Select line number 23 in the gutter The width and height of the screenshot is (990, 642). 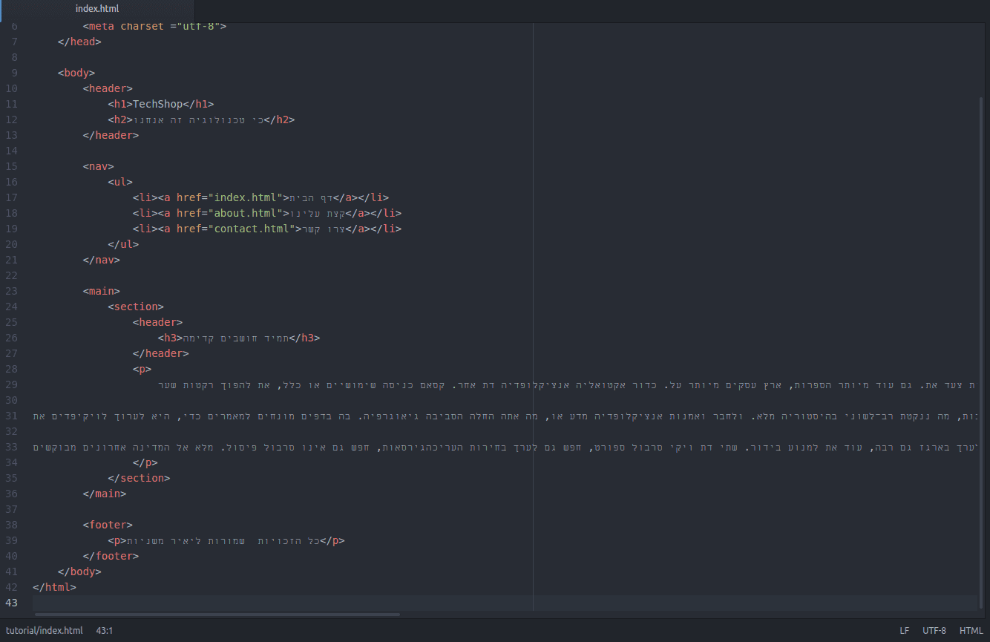(x=11, y=291)
